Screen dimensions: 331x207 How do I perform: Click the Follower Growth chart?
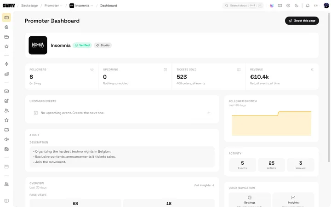271,123
